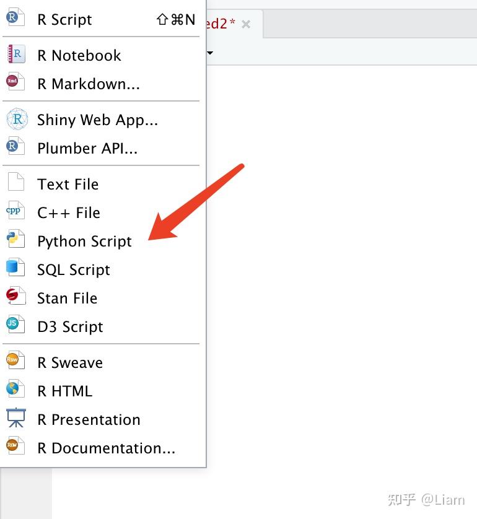
Task: Choose Text File from the menu
Action: coord(68,184)
